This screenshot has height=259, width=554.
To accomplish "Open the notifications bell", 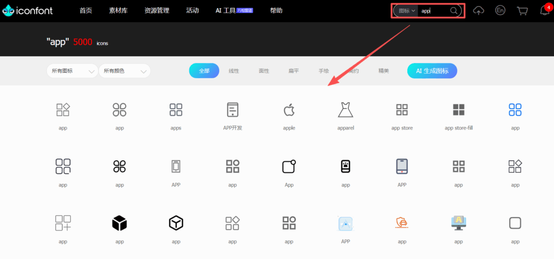I will coord(544,11).
